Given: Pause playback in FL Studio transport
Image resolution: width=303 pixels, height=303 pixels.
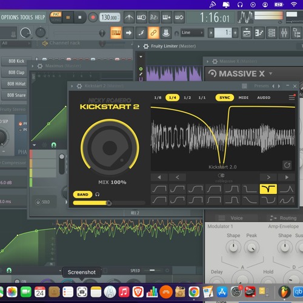Looking at the screenshot, I should [68, 18].
